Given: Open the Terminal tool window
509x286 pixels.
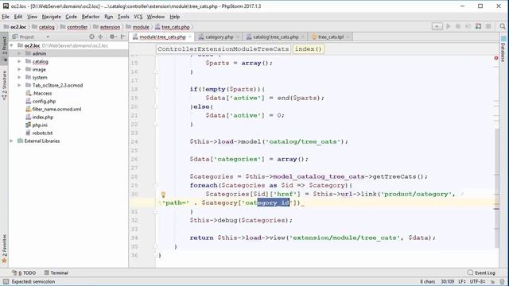Looking at the screenshot, I should pyautogui.click(x=56, y=272).
